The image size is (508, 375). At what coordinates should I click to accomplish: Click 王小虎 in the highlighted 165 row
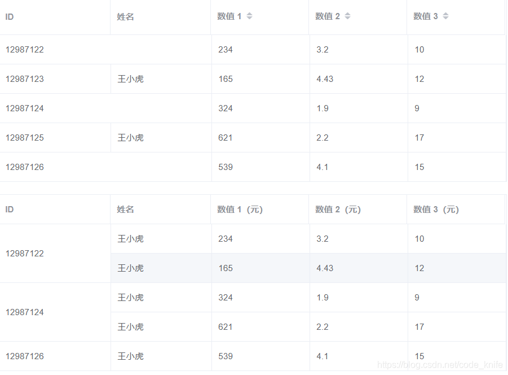[131, 268]
